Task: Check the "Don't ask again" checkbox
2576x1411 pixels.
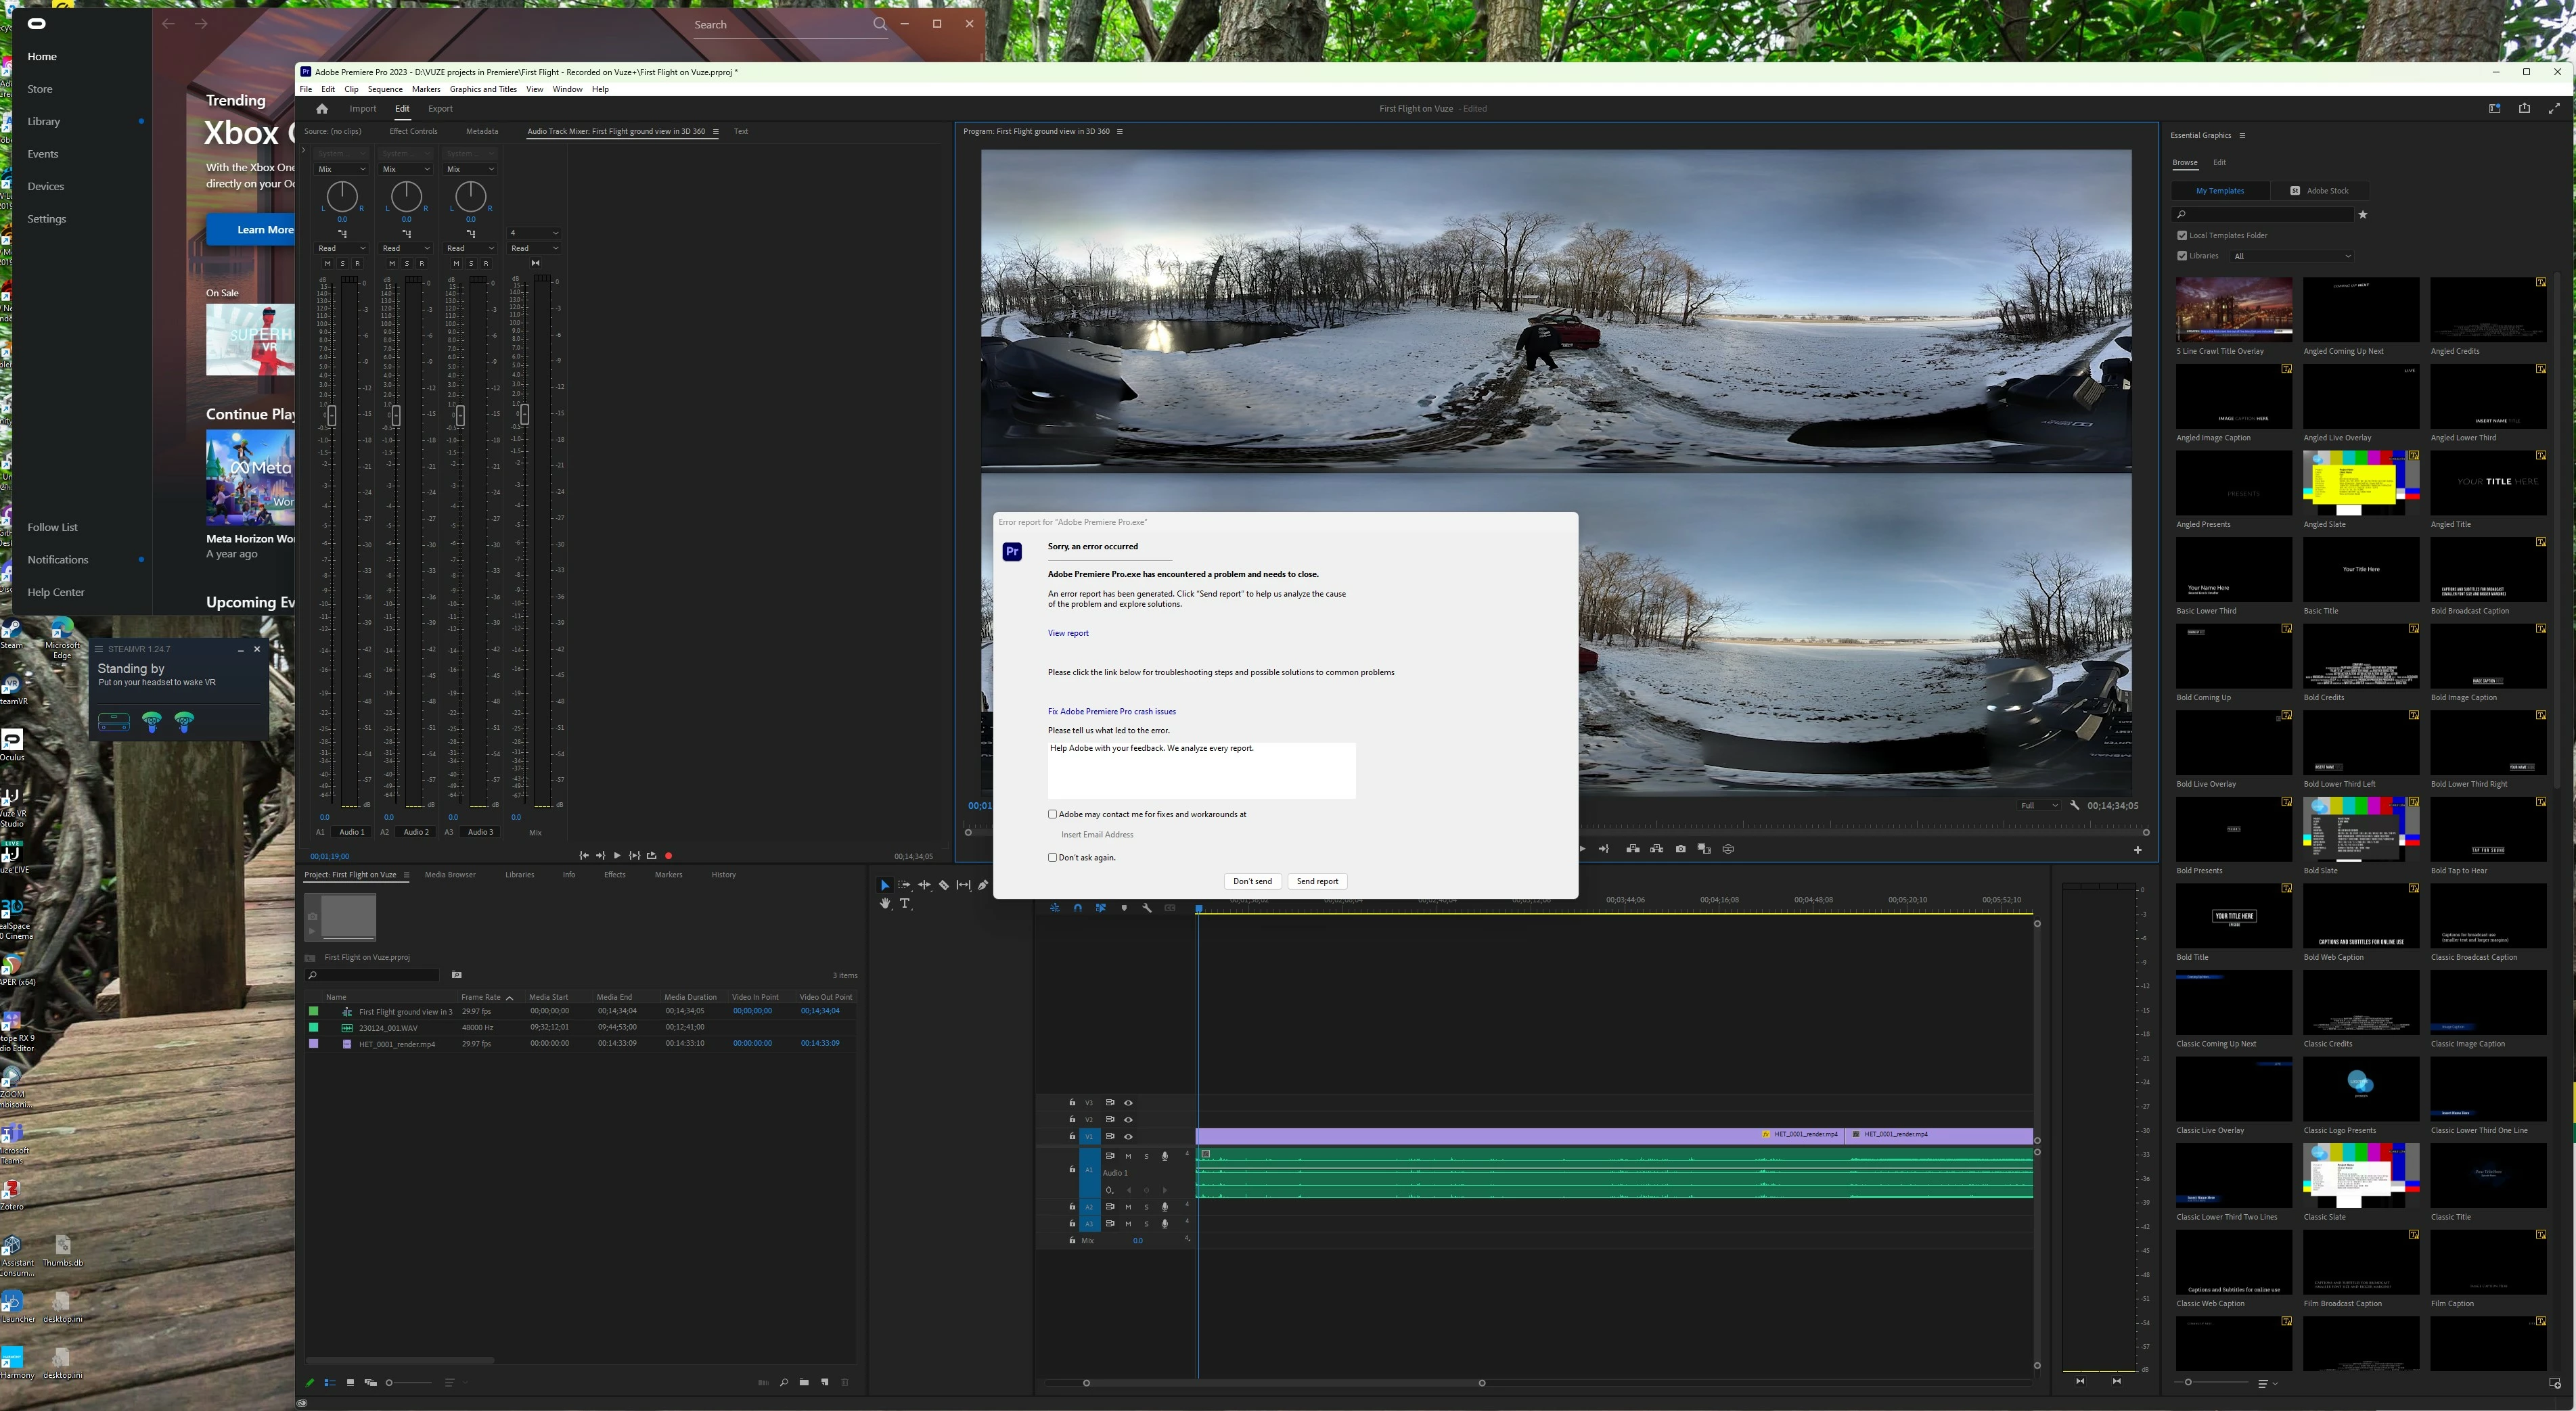Action: 1052,857
